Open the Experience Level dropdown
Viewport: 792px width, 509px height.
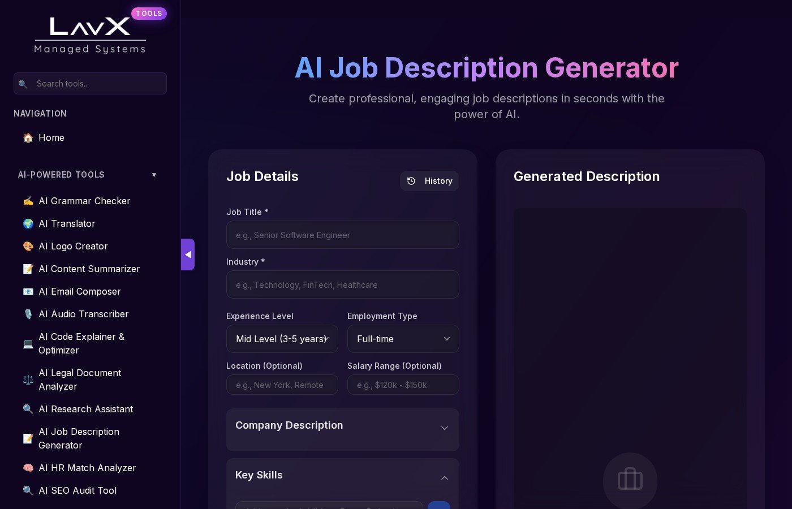pos(282,339)
